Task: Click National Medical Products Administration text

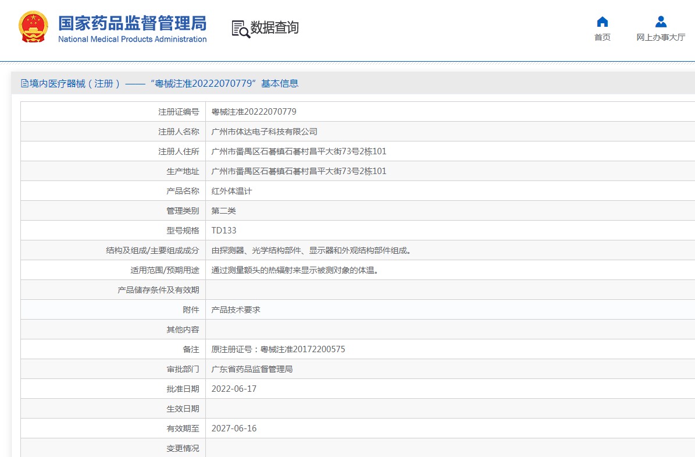Action: pos(133,39)
